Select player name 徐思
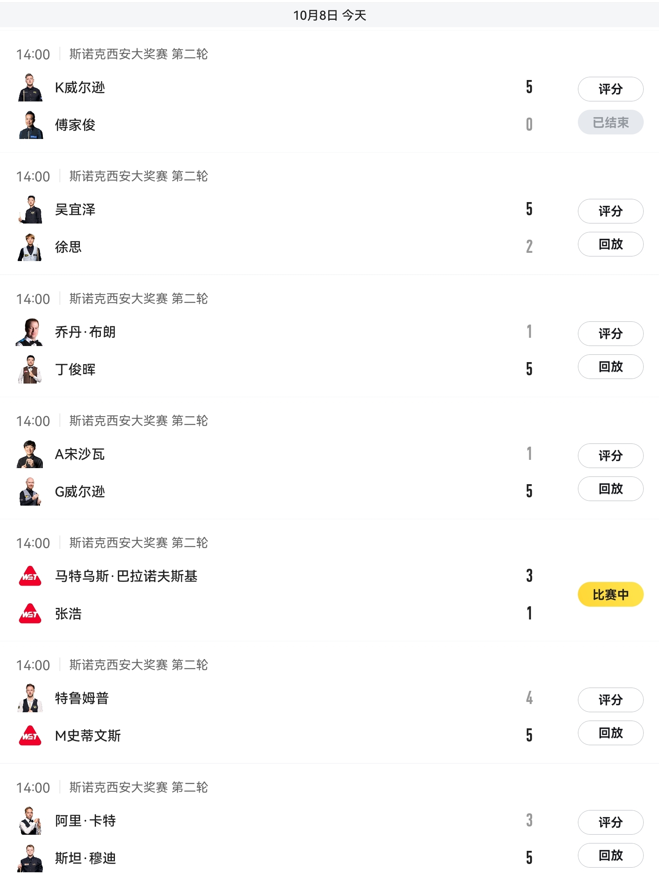Screen dimensions: 659x883 [x=68, y=247]
